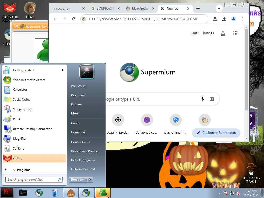Screen dimensions: 264x198
Task: Click the flask icon beside Images
Action: (x=223, y=33)
